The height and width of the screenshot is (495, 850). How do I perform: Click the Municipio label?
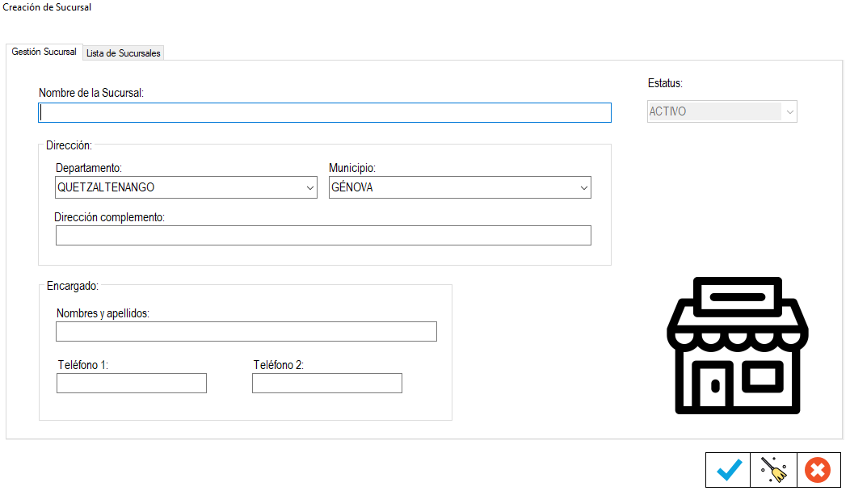[x=351, y=168]
